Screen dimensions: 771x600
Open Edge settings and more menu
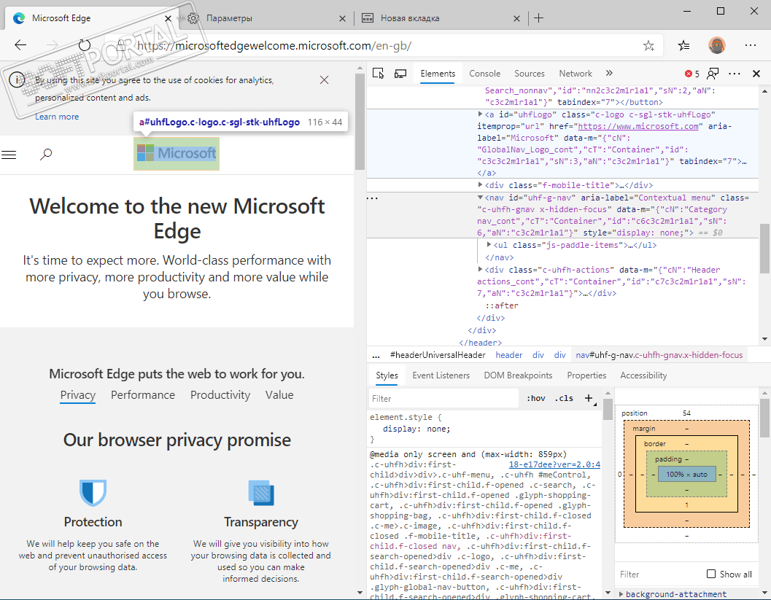751,45
